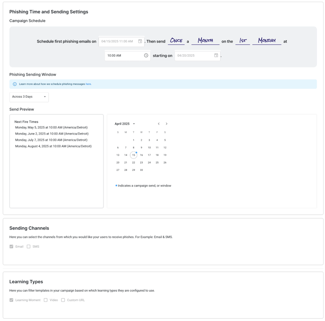Click the Monday, May 5, 2025 fire time
The image size is (325, 321).
tap(51, 127)
